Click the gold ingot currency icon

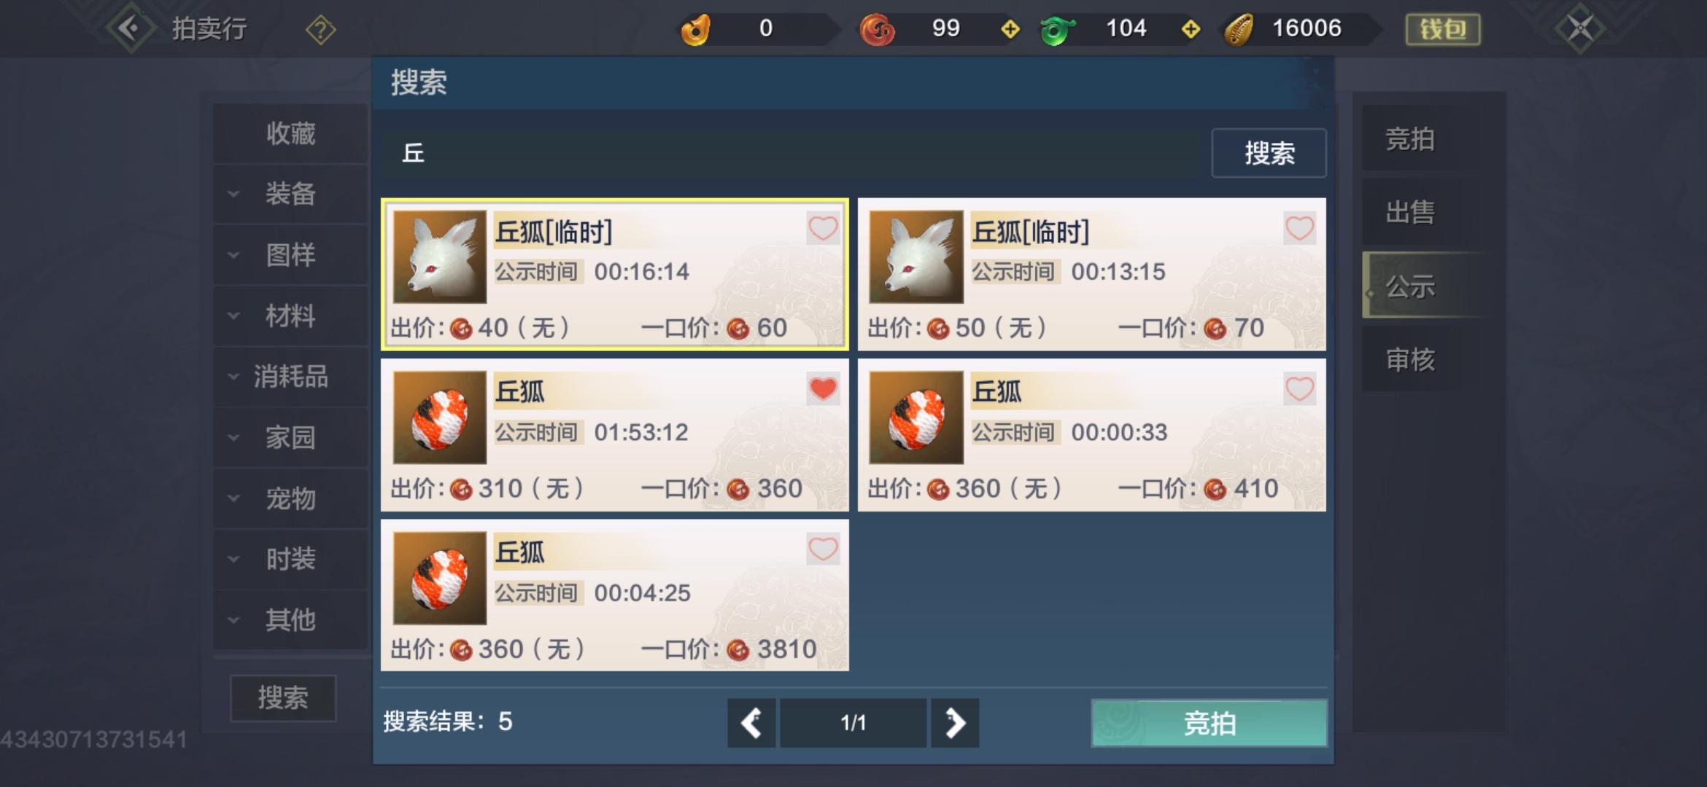tap(695, 30)
